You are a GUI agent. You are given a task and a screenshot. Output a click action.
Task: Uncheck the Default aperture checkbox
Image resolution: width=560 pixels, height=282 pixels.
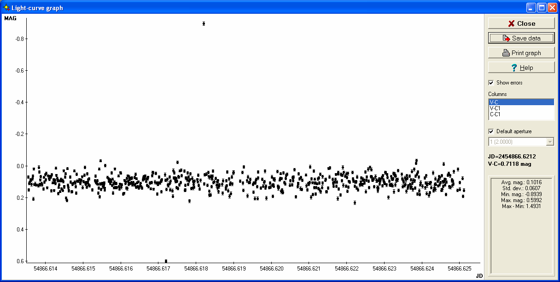[491, 131]
